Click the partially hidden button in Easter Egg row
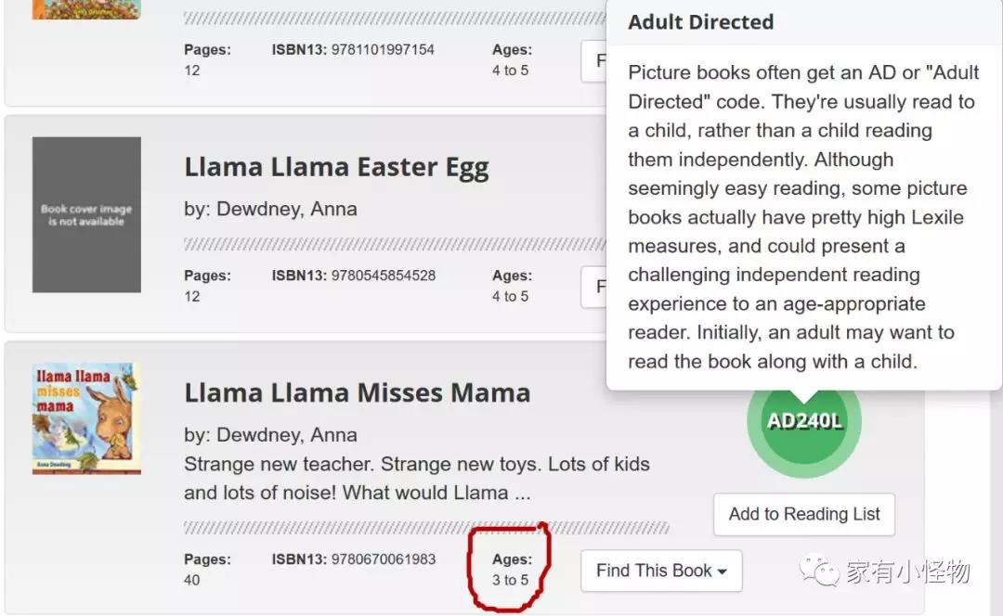This screenshot has width=1003, height=616. click(x=594, y=288)
